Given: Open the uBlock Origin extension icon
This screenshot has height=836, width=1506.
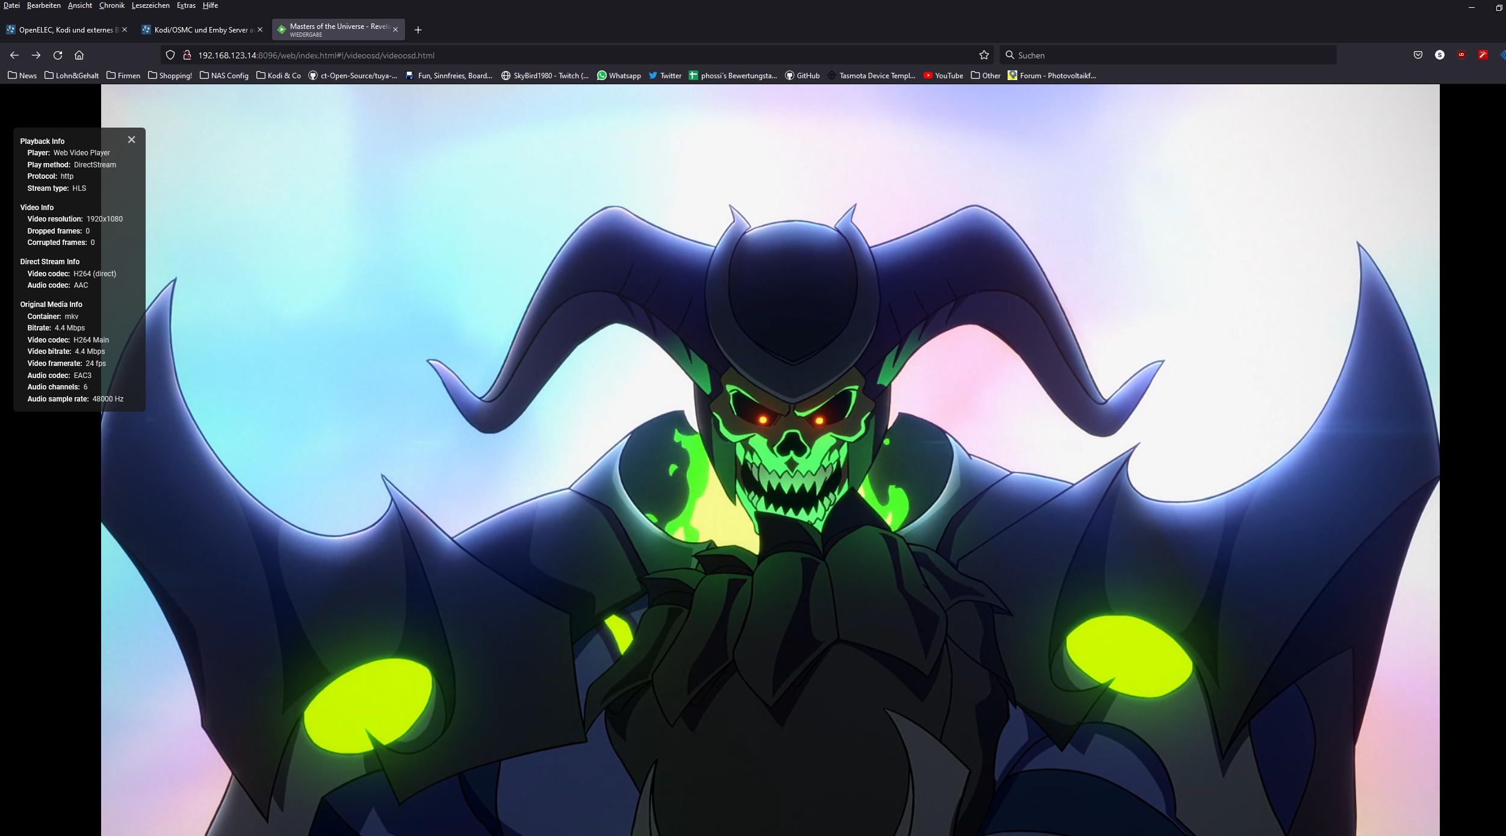Looking at the screenshot, I should click(1461, 55).
